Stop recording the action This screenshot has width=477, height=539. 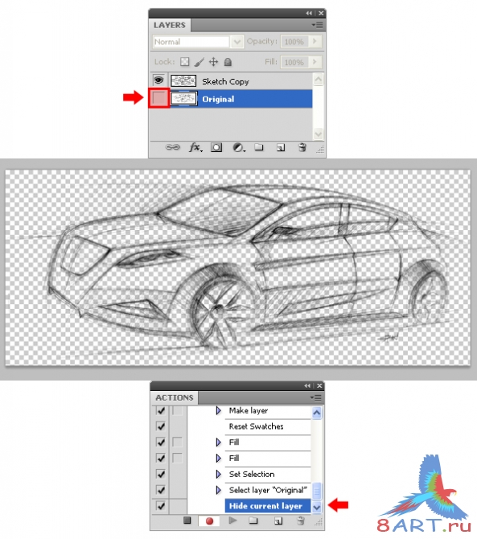coord(187,520)
